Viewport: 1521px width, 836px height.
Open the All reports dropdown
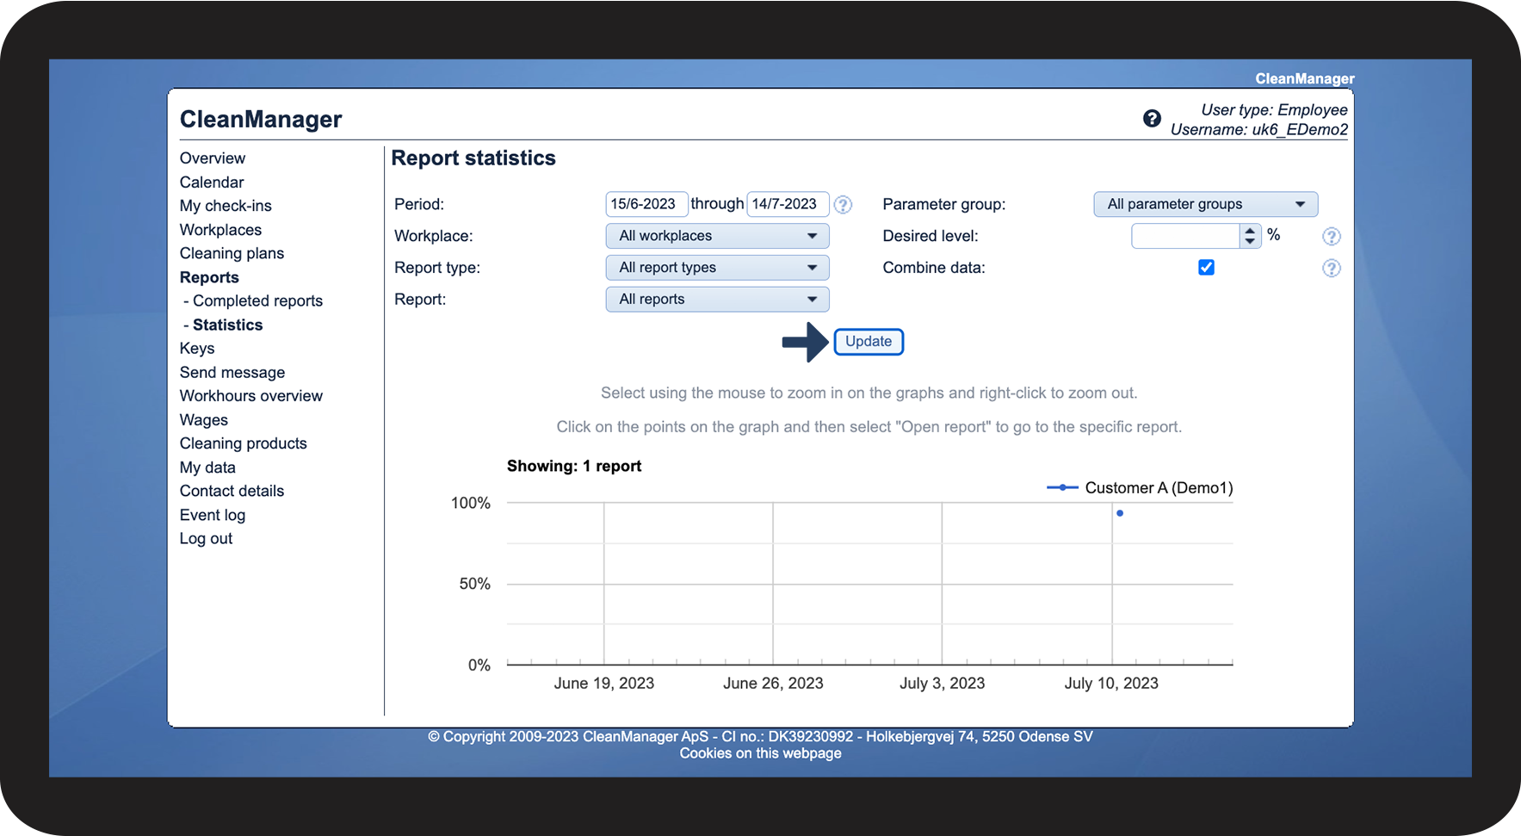(717, 300)
